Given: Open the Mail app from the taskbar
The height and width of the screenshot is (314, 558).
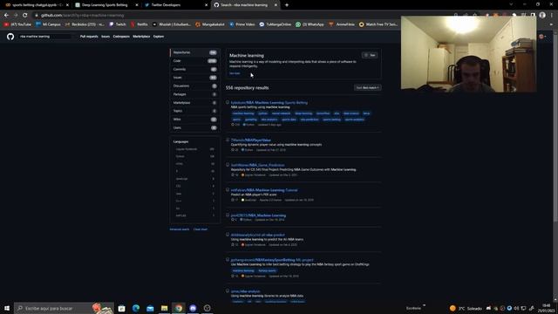Looking at the screenshot, I should coord(150,308).
